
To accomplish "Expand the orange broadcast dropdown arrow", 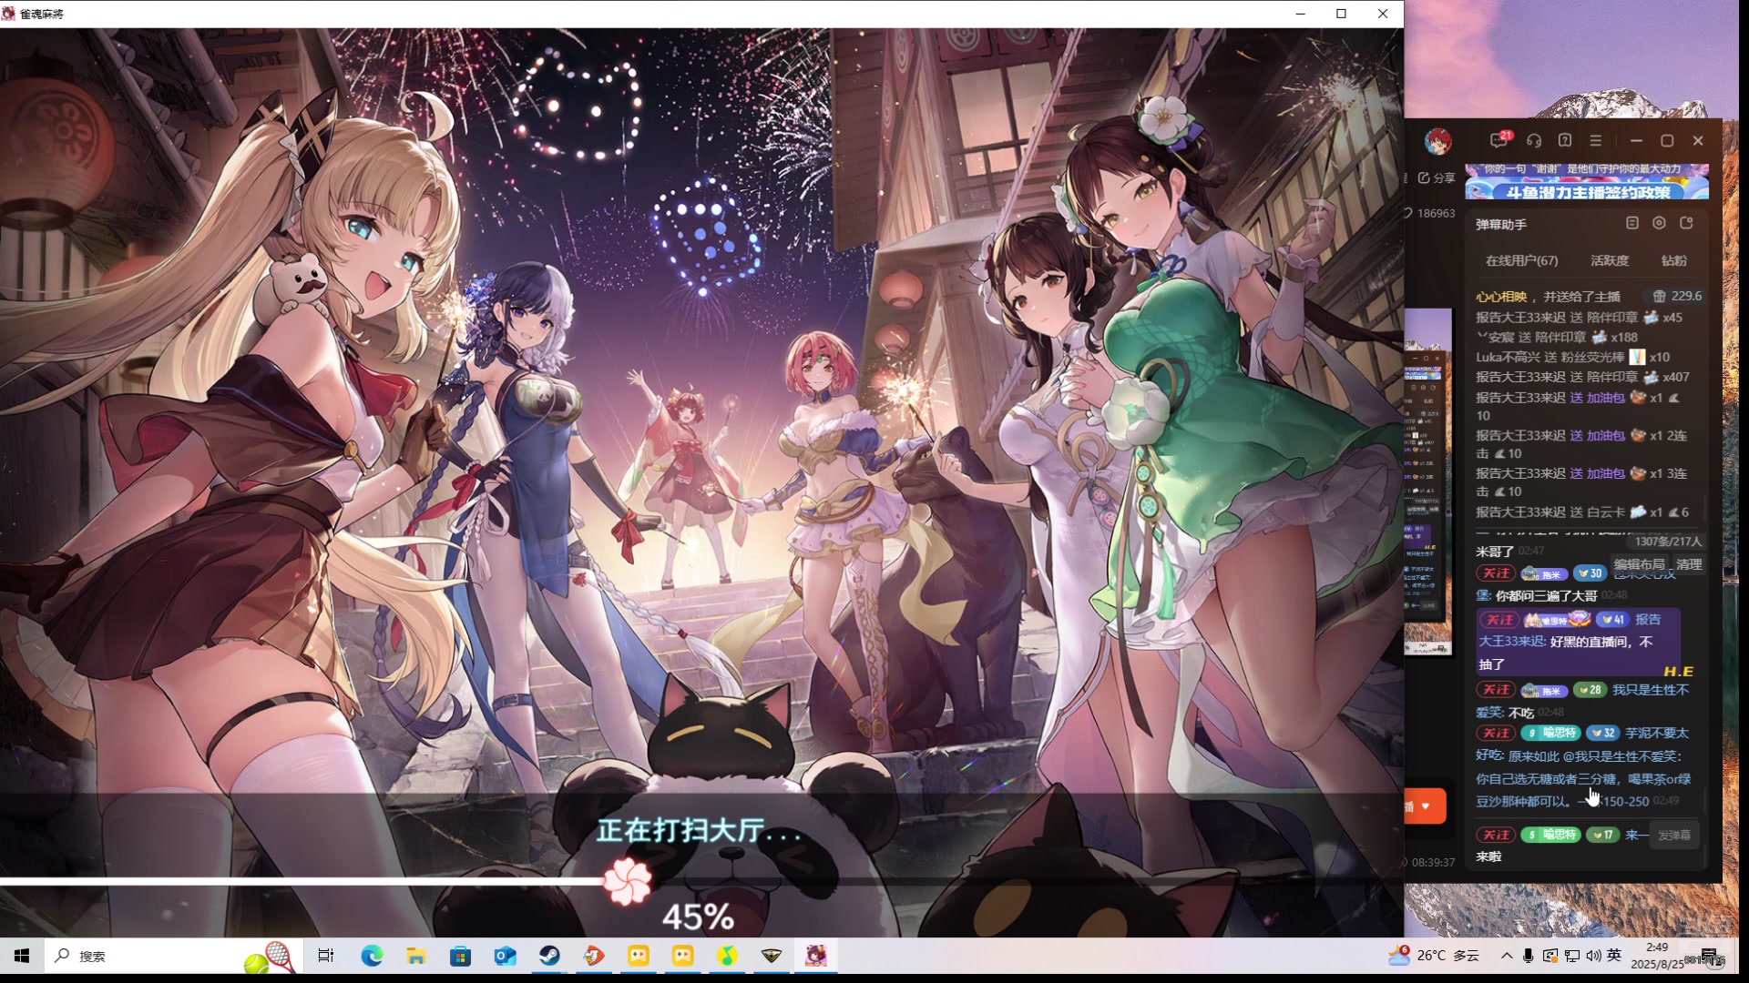I will (x=1426, y=806).
